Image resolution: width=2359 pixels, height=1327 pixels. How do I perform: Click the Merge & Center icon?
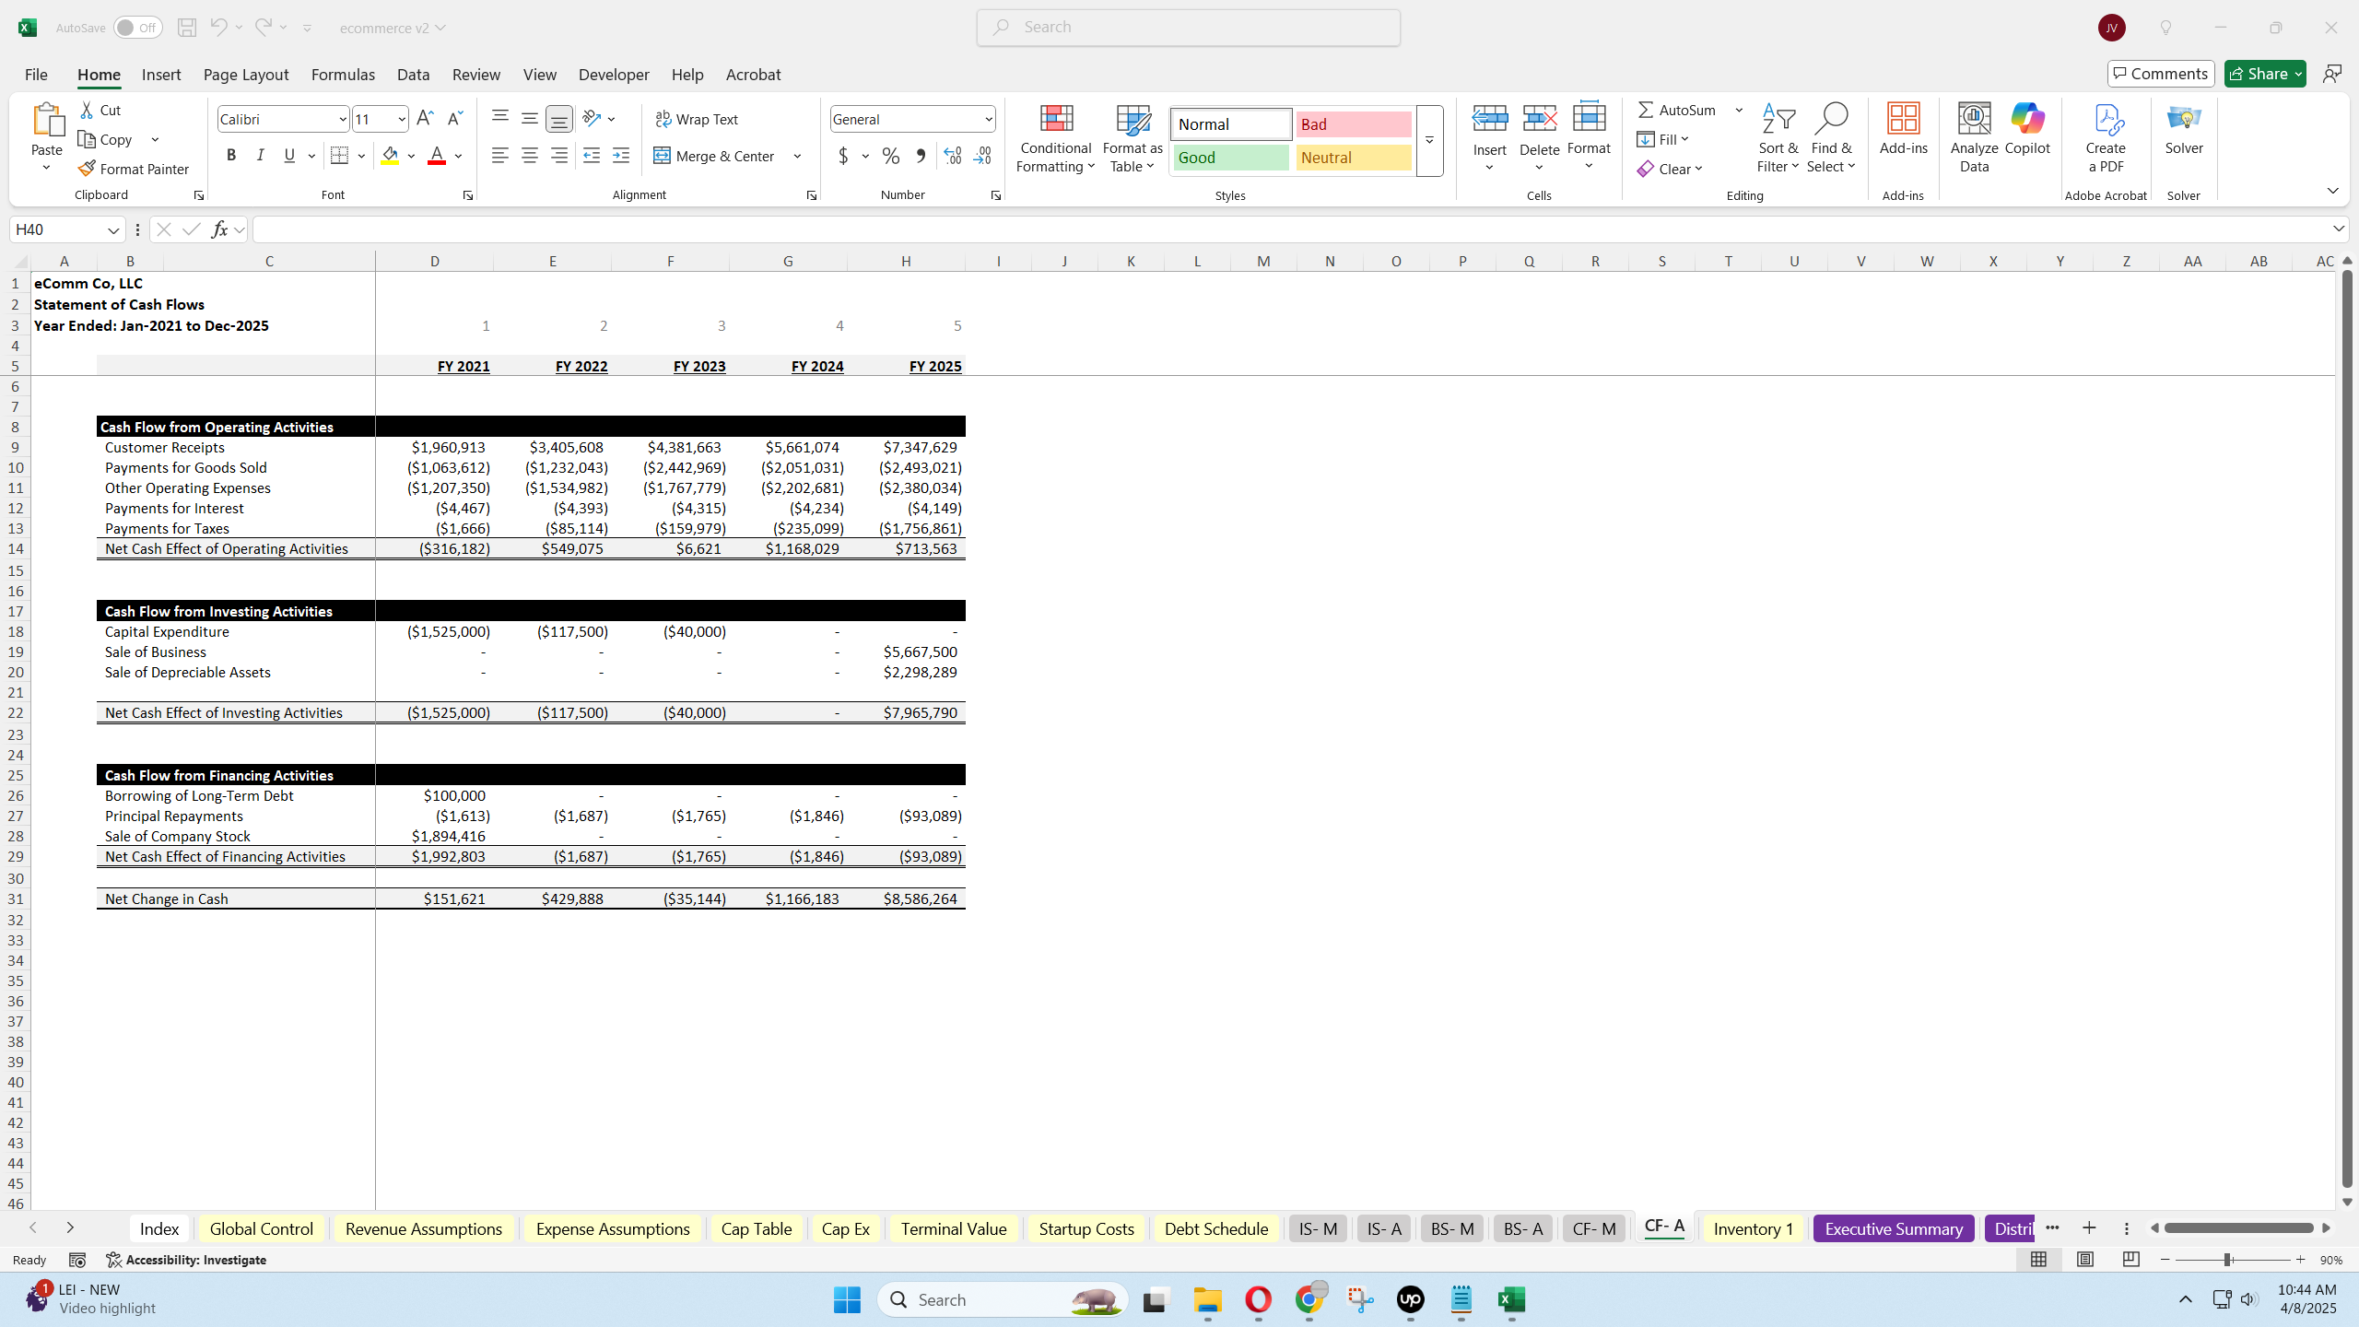(662, 156)
